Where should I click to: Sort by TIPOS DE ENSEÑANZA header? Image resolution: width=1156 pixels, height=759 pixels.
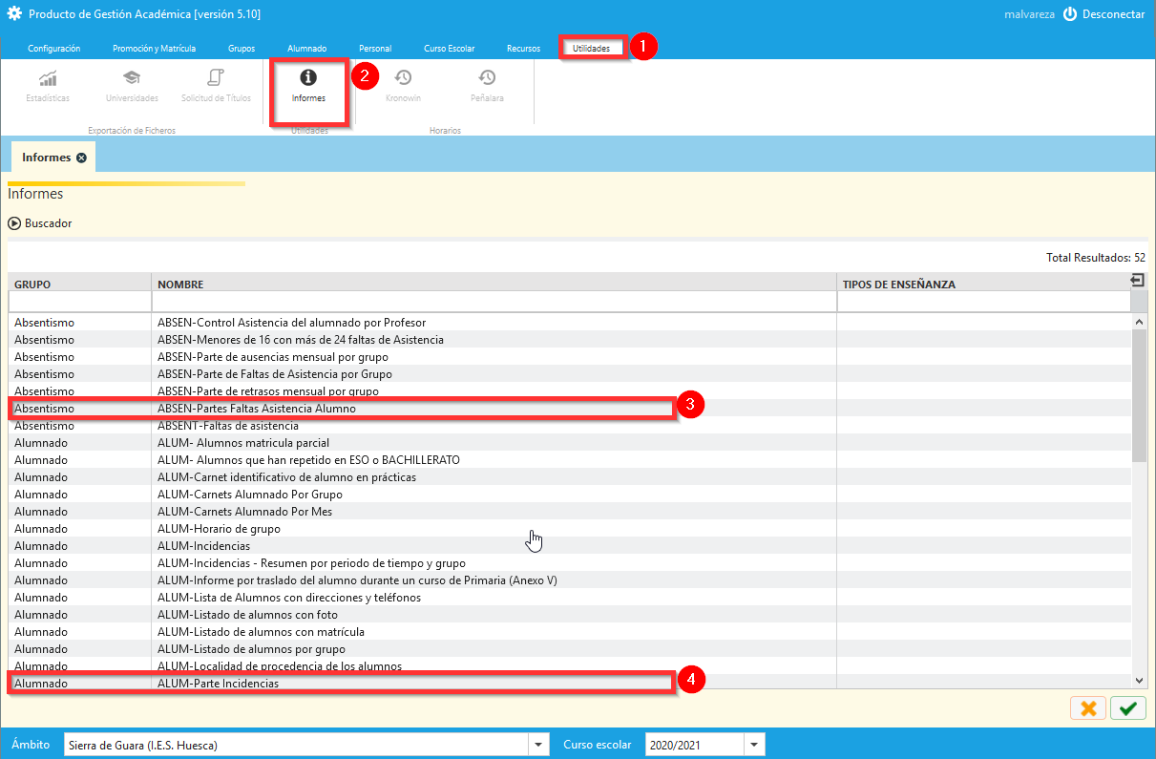tap(983, 285)
